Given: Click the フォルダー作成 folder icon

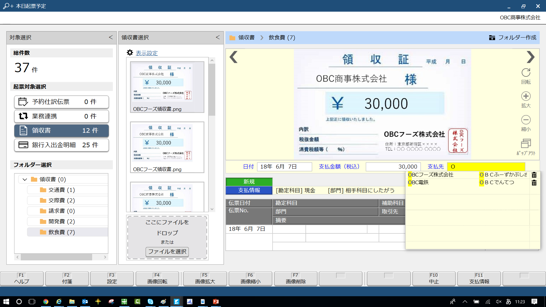Looking at the screenshot, I should coord(492,38).
